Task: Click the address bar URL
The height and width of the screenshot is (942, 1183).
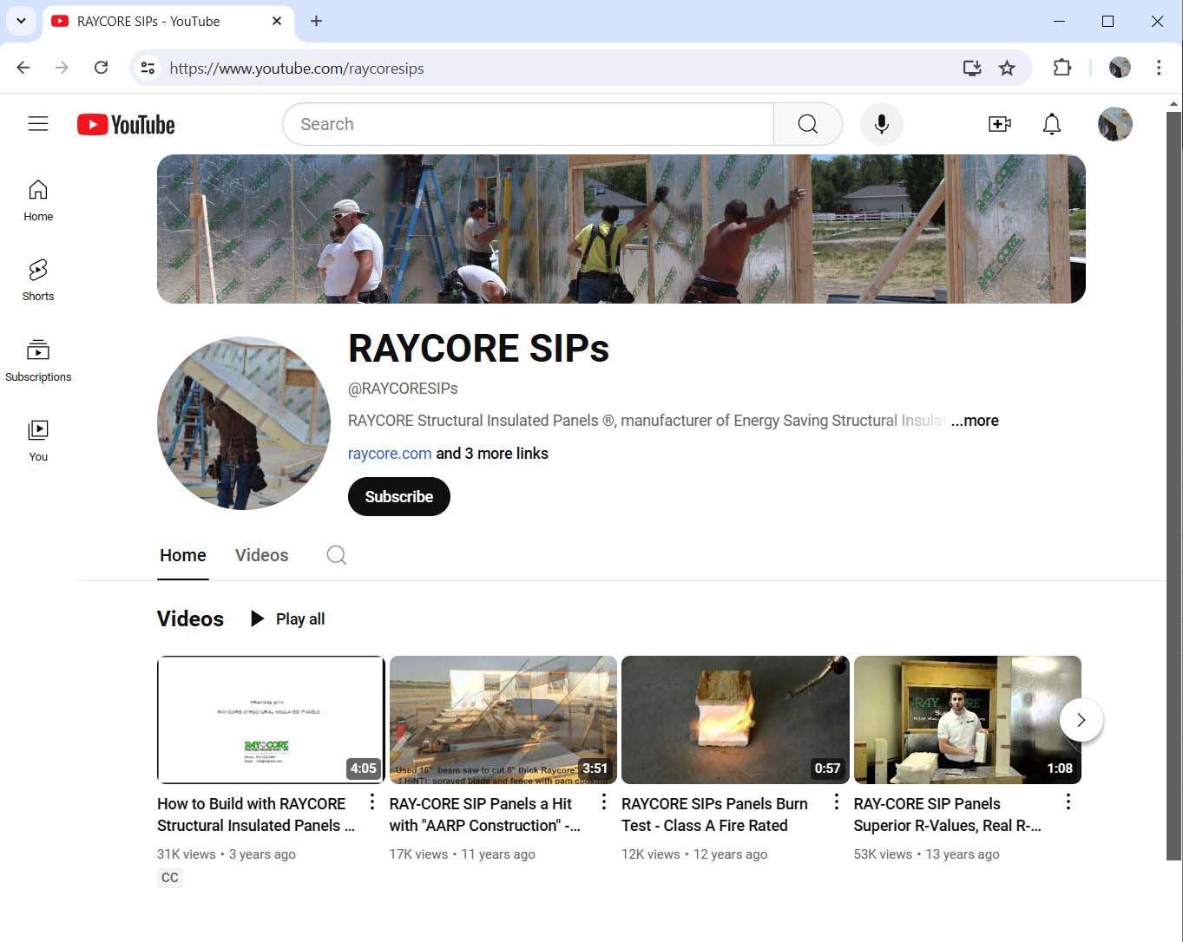Action: coord(297,69)
